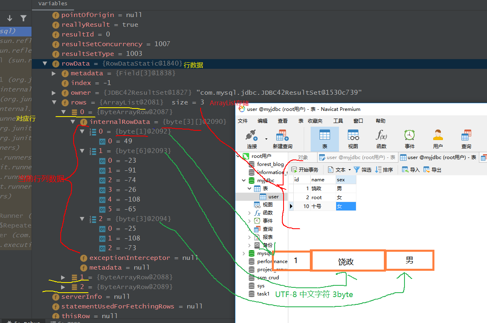The image size is (487, 323).
Task: Click the 筛选 filter funnel icon
Action: coord(357,170)
